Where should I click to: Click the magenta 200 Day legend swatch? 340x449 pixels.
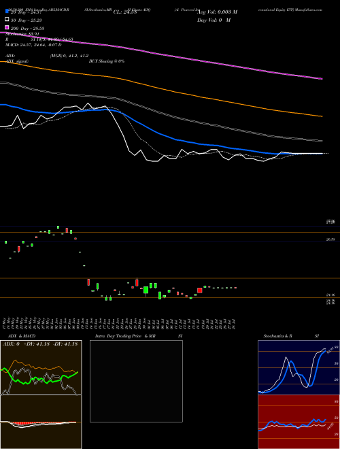pyautogui.click(x=7, y=27)
